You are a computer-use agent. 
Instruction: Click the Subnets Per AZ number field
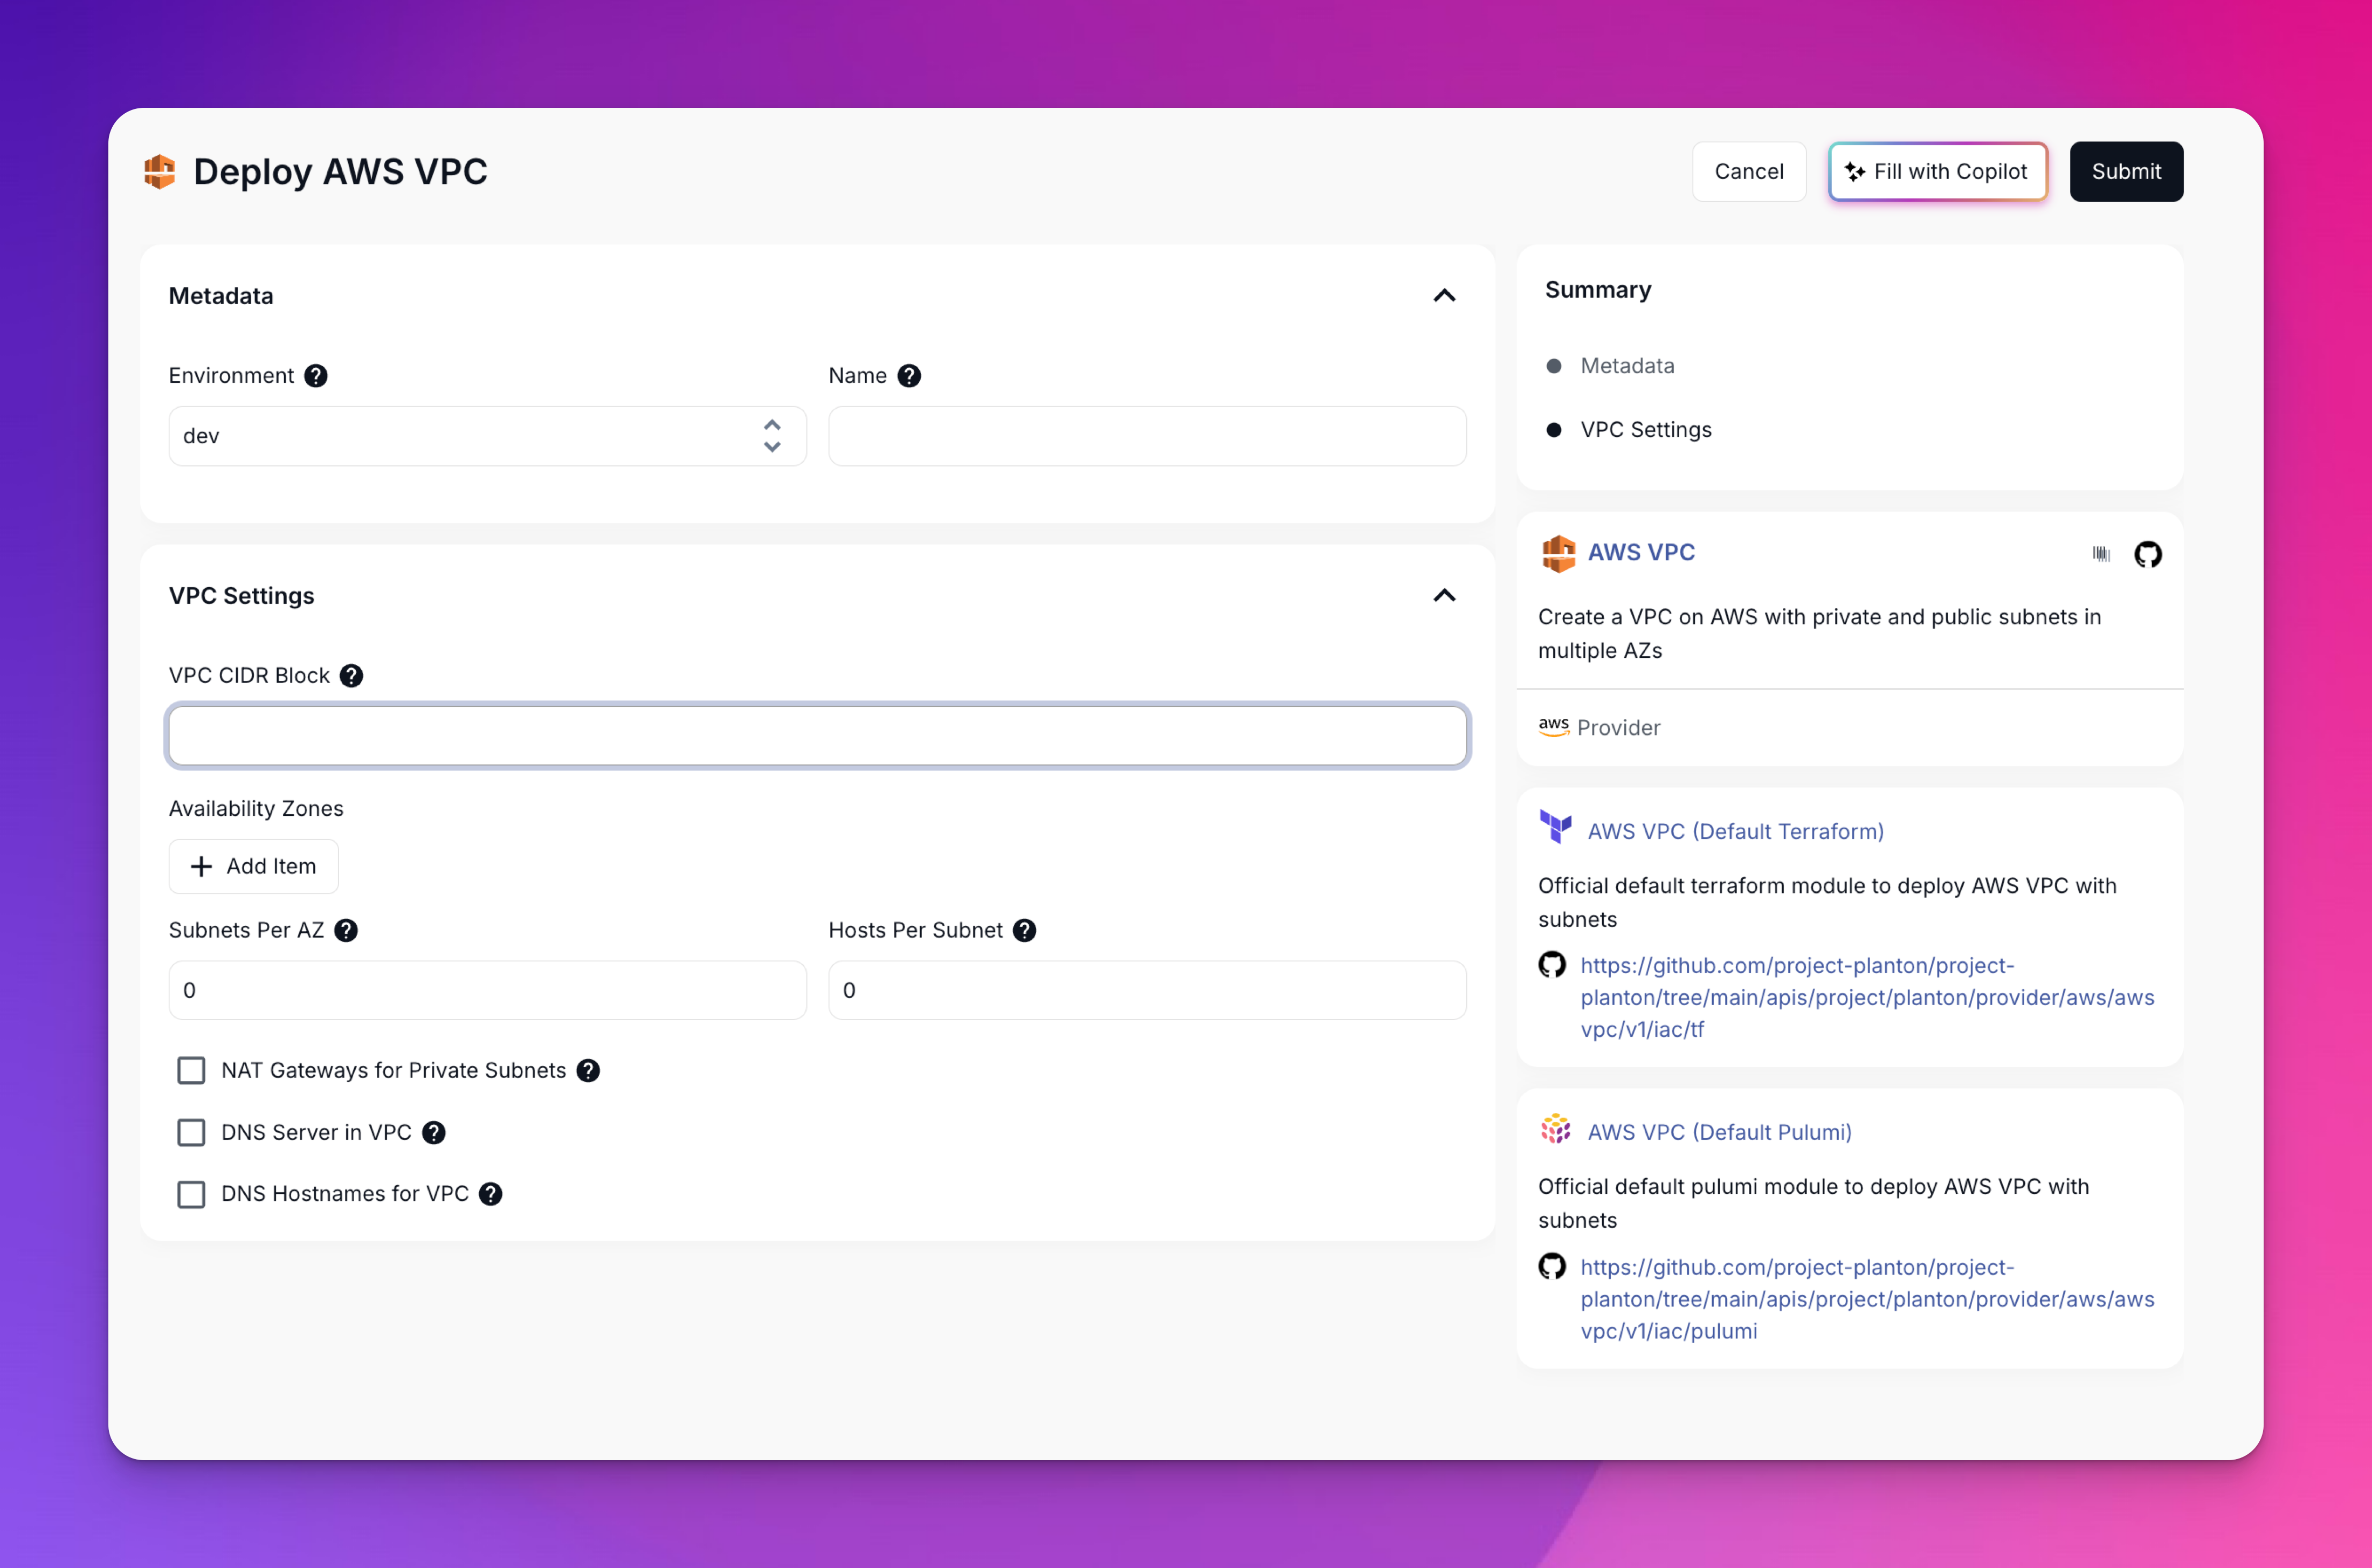tap(488, 990)
